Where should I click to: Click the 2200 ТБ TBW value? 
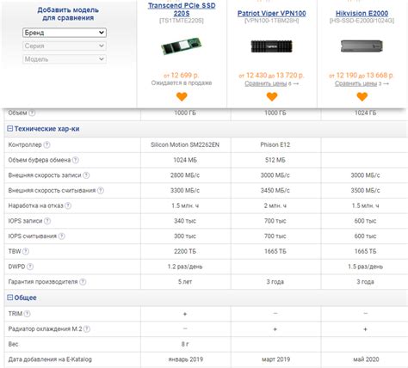point(185,251)
